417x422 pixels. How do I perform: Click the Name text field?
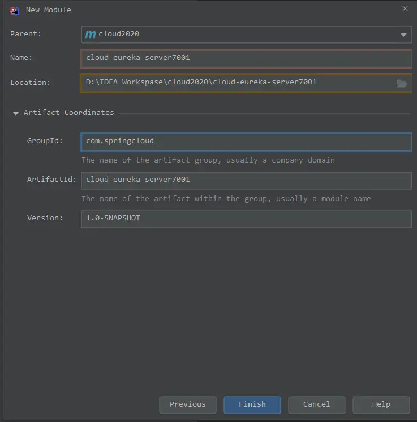tap(246, 58)
